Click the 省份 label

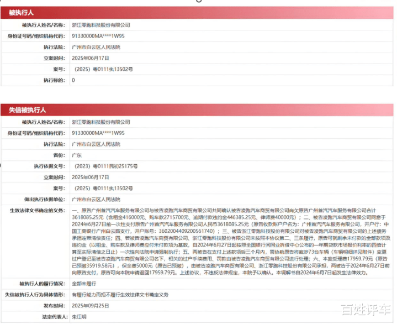59,155
